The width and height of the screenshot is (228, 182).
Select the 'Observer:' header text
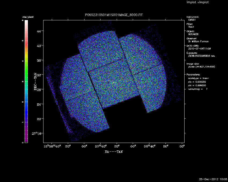click(x=192, y=39)
